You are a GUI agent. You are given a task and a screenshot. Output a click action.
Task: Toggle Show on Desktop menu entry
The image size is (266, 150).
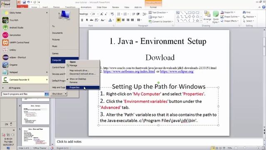coord(83,79)
